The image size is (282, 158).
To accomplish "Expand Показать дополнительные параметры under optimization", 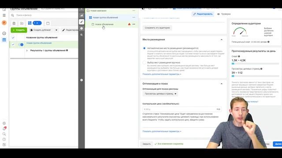I will pos(162,131).
